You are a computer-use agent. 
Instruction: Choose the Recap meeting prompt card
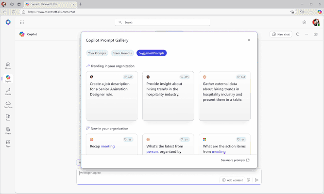112,144
